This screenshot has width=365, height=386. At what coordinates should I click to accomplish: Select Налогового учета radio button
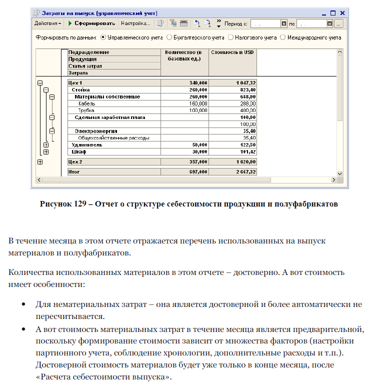pyautogui.click(x=230, y=37)
